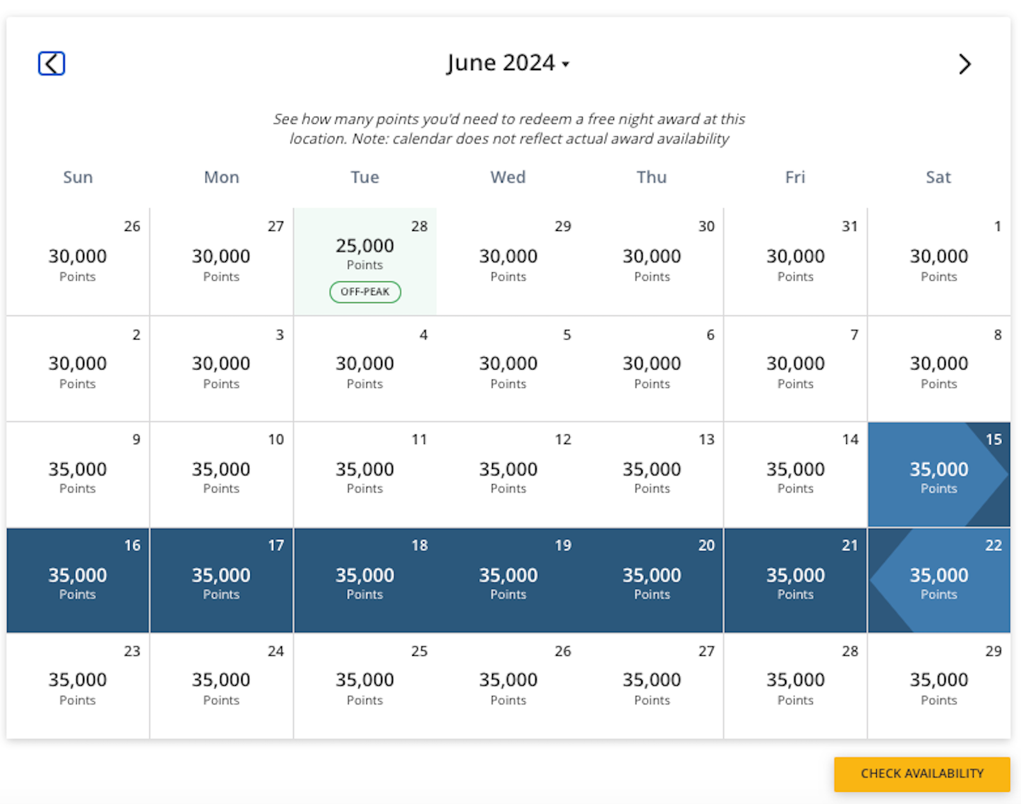Image resolution: width=1021 pixels, height=804 pixels.
Task: Pick May 29 date cell
Action: [x=509, y=261]
